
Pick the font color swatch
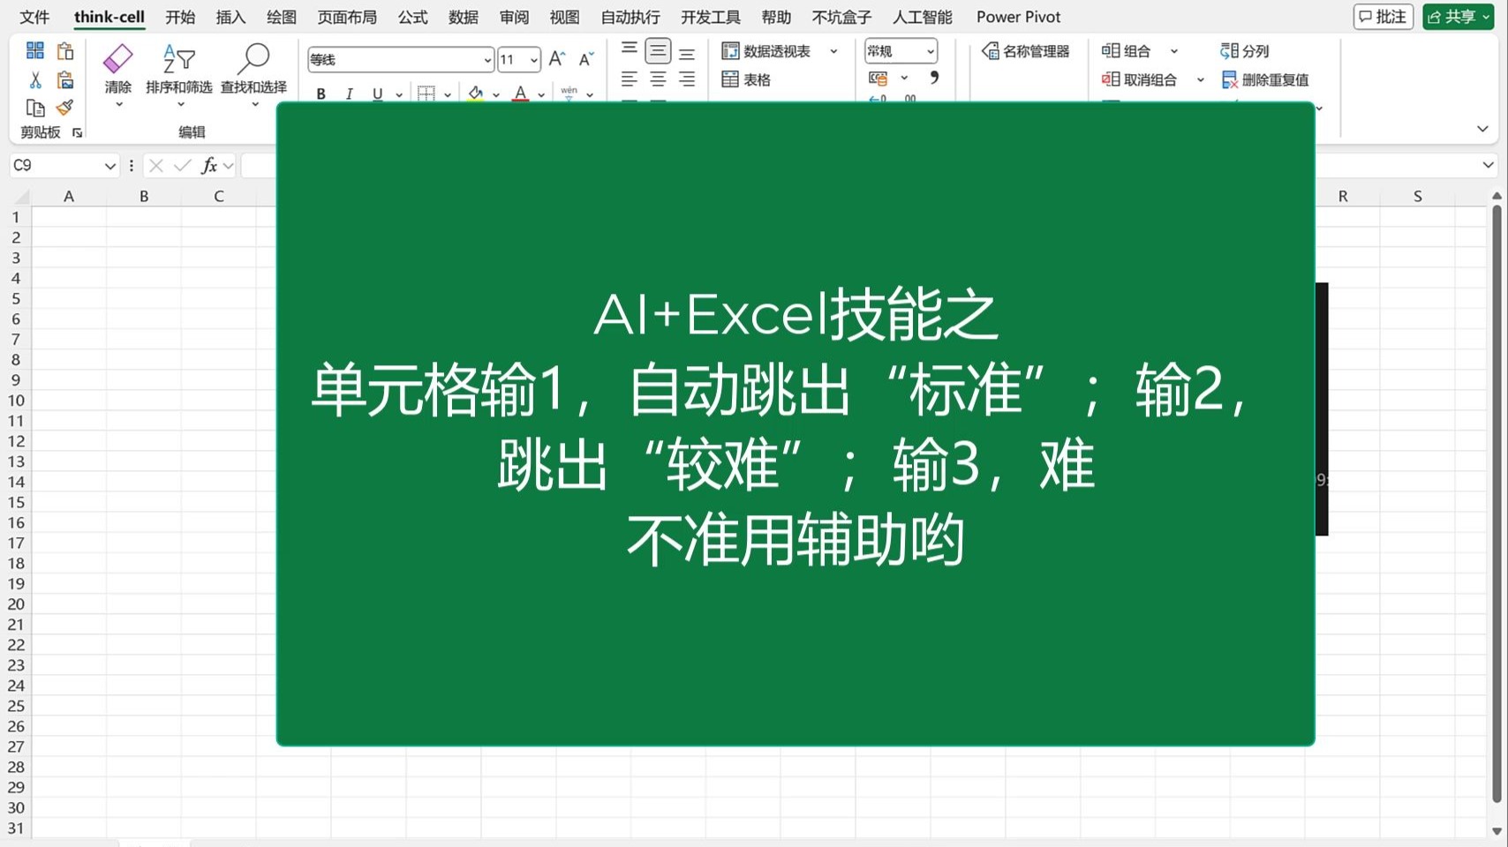point(521,93)
